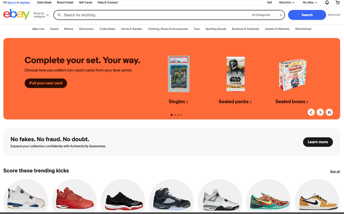
Task: Select the first carousel dot
Action: coord(172,115)
